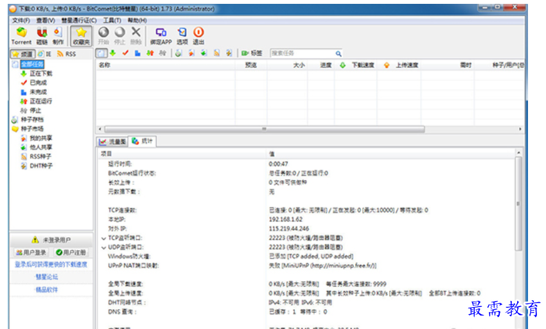Select the blue unfinished filter icon in filter bar

[137, 53]
